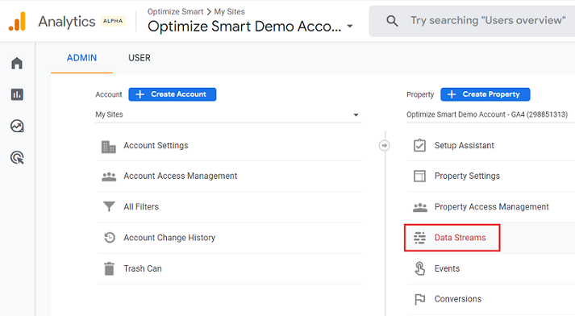The height and width of the screenshot is (316, 575).
Task: Click 'My Sites' in the header breadcrumb
Action: click(x=230, y=12)
